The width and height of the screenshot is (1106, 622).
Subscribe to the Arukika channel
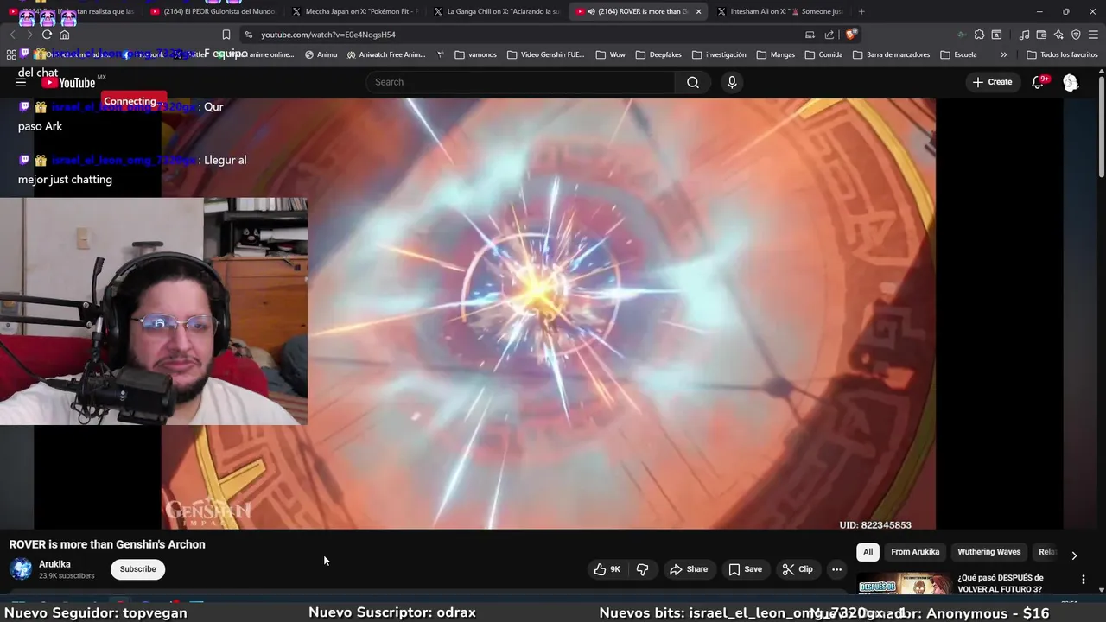[x=137, y=569]
